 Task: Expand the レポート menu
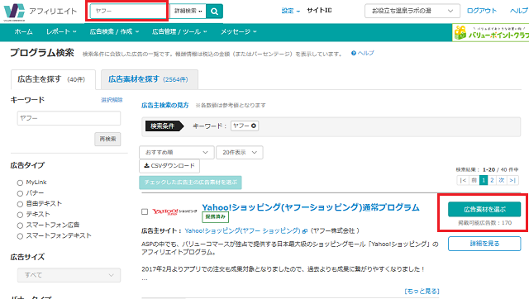[61, 31]
